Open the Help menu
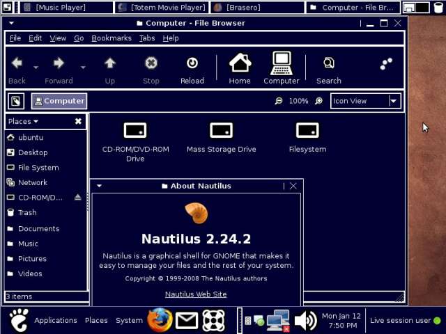This screenshot has height=334, width=446. [171, 38]
